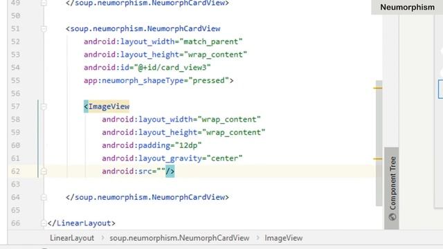Select soup.neumorphism.NeumorphCardView breadcrumb
The image size is (443, 249).
[x=179, y=238]
